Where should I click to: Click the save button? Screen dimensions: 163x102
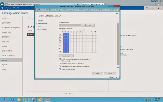(98, 73)
